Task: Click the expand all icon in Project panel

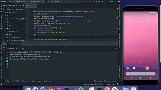Action: pyautogui.click(x=17, y=5)
